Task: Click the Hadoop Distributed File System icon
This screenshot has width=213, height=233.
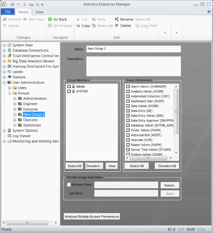Action: (9, 66)
